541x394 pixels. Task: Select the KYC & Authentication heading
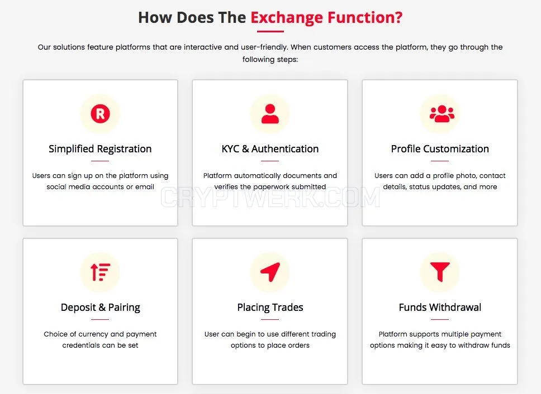(270, 149)
